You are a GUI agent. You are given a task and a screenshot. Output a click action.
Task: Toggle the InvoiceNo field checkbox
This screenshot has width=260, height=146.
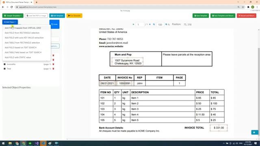click(4, 64)
